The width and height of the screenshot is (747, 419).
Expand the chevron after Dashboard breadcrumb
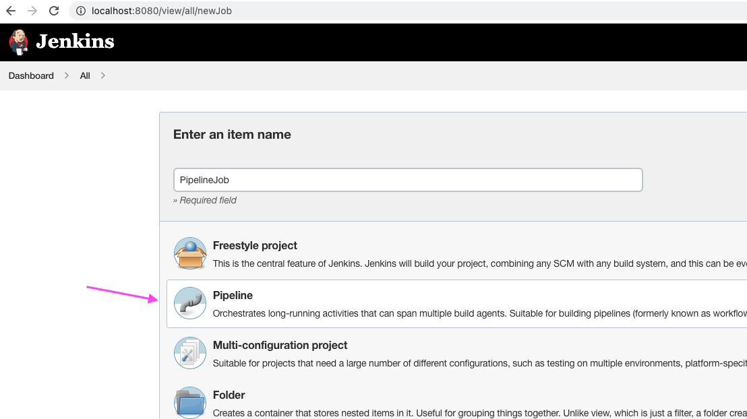click(66, 75)
